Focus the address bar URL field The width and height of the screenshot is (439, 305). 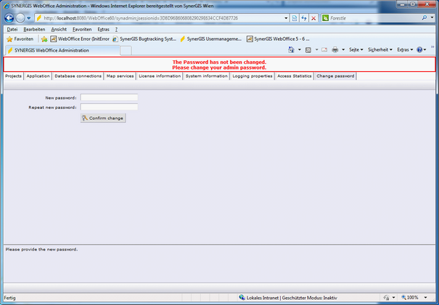pos(163,18)
